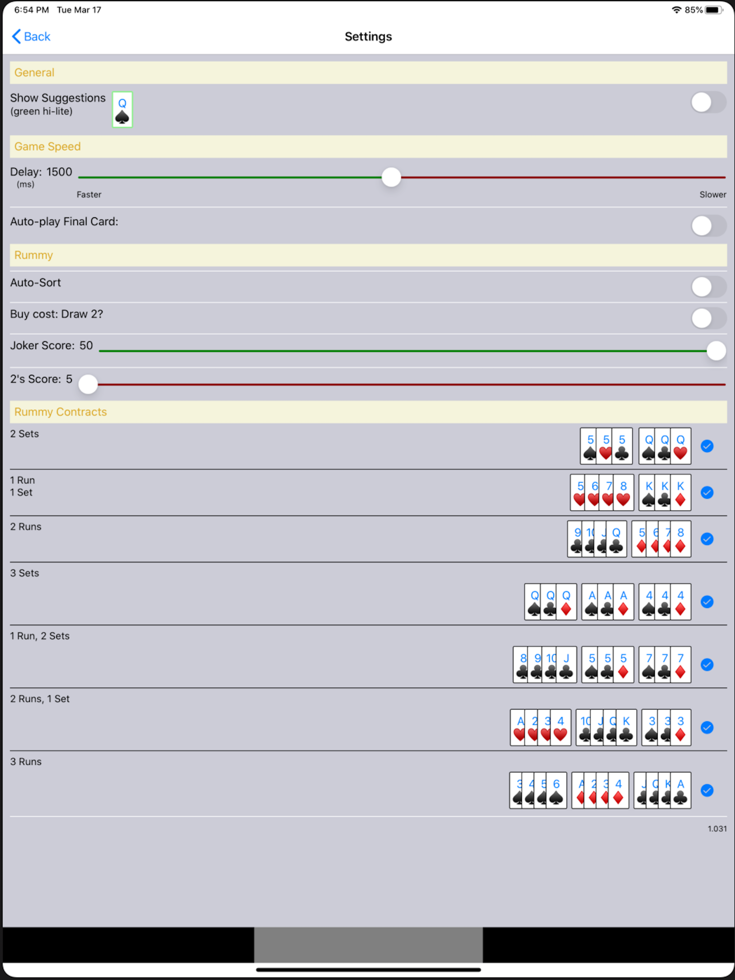This screenshot has width=735, height=980.
Task: Tap the three Aces set cards
Action: [607, 602]
